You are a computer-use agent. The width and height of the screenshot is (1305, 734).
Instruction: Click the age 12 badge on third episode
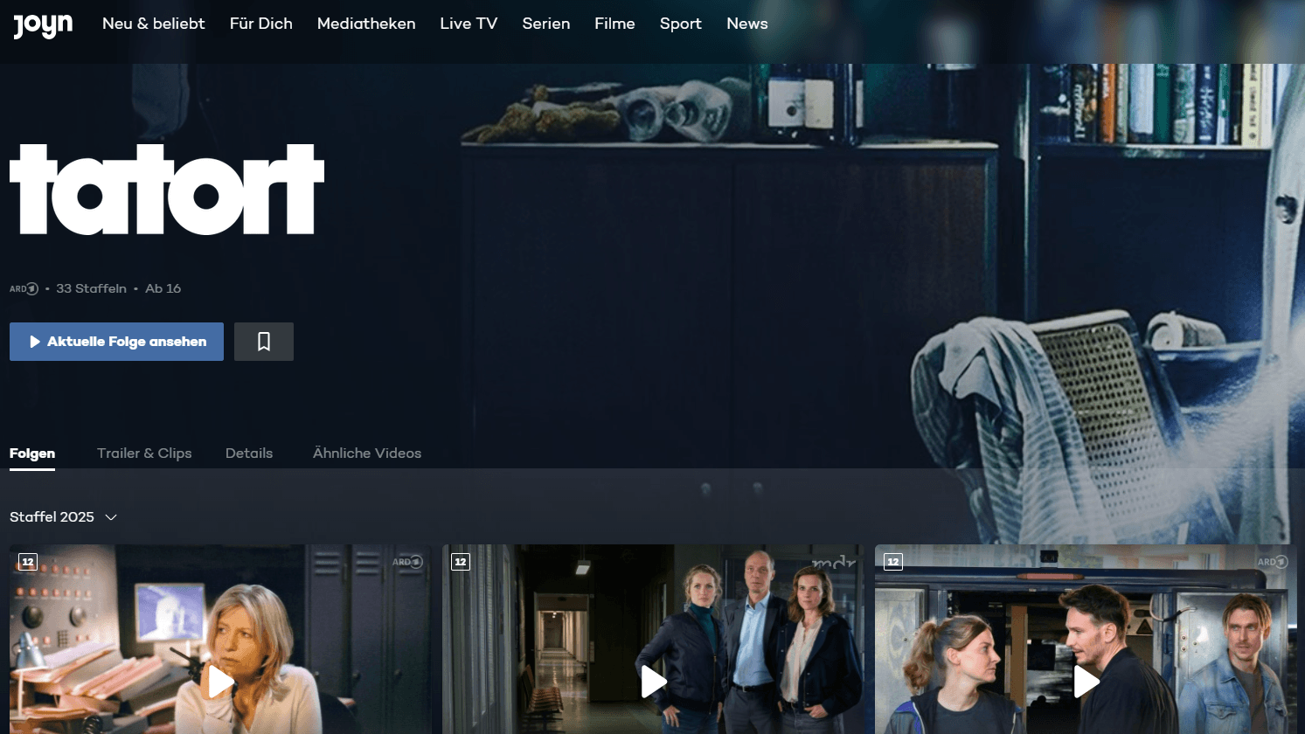(893, 562)
